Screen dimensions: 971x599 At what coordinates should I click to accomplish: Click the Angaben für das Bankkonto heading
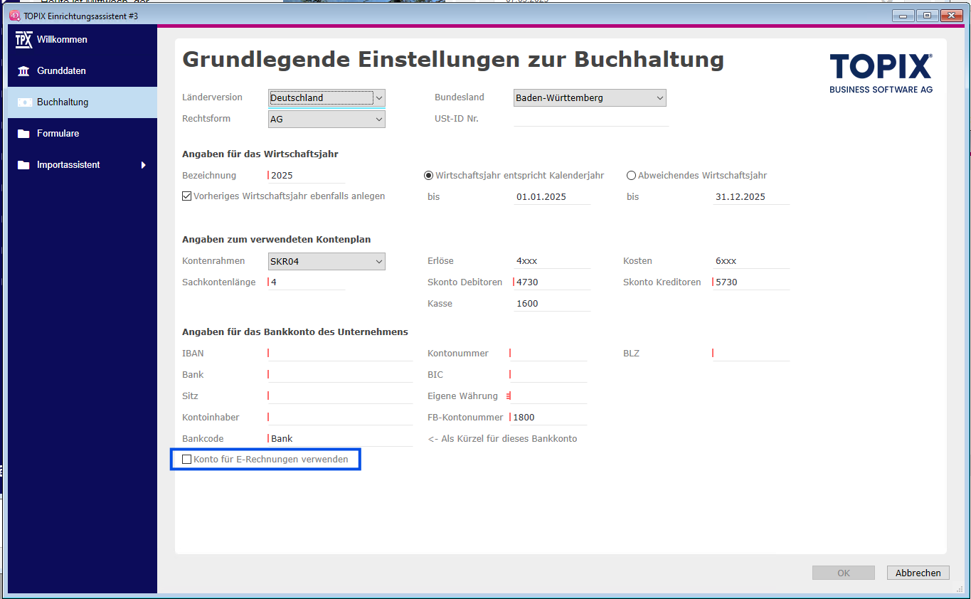tap(295, 332)
